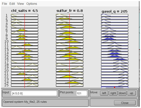Select rule number 14

(6, 53)
